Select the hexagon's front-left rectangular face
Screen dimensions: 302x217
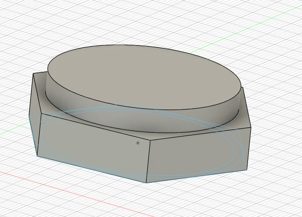click(x=93, y=146)
